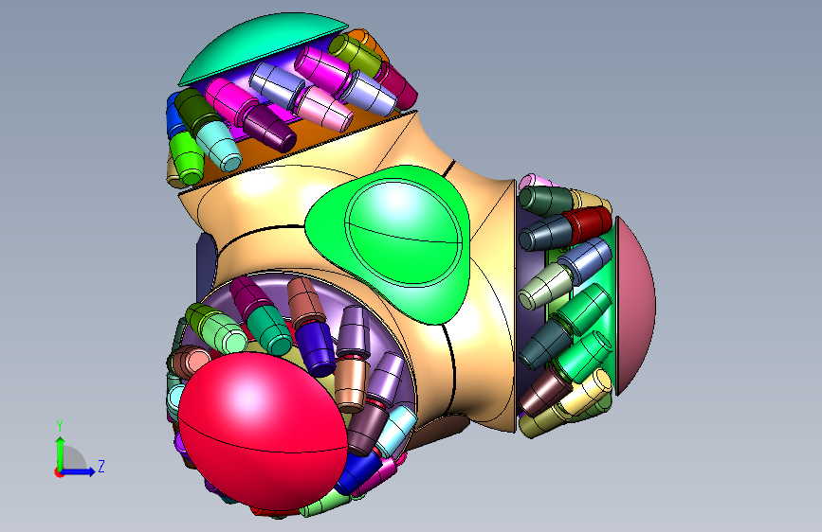Click the XYZ coordinate axis triad
This screenshot has height=532, width=822.
[x=79, y=450]
